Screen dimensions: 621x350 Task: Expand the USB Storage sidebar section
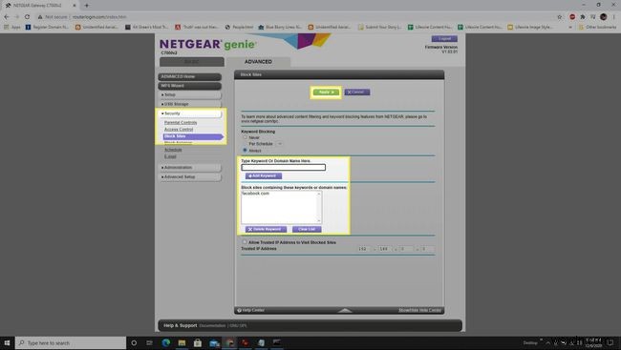[x=190, y=104]
